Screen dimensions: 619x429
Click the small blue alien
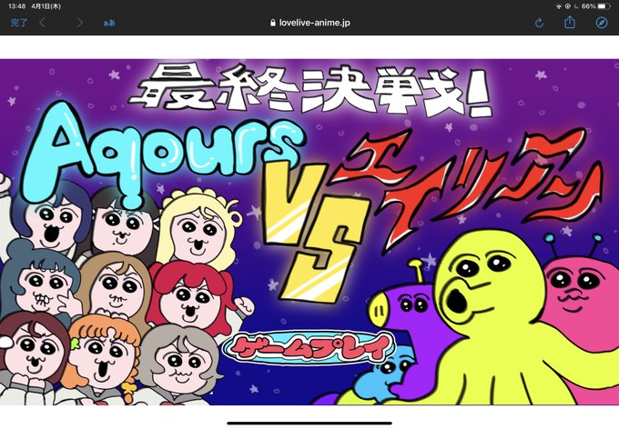click(385, 376)
